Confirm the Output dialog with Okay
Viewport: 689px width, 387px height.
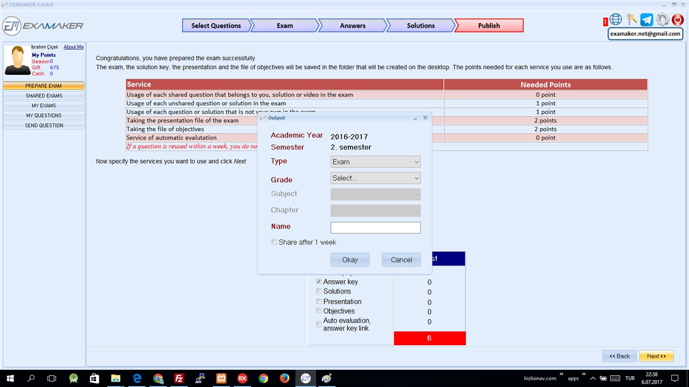click(x=350, y=260)
